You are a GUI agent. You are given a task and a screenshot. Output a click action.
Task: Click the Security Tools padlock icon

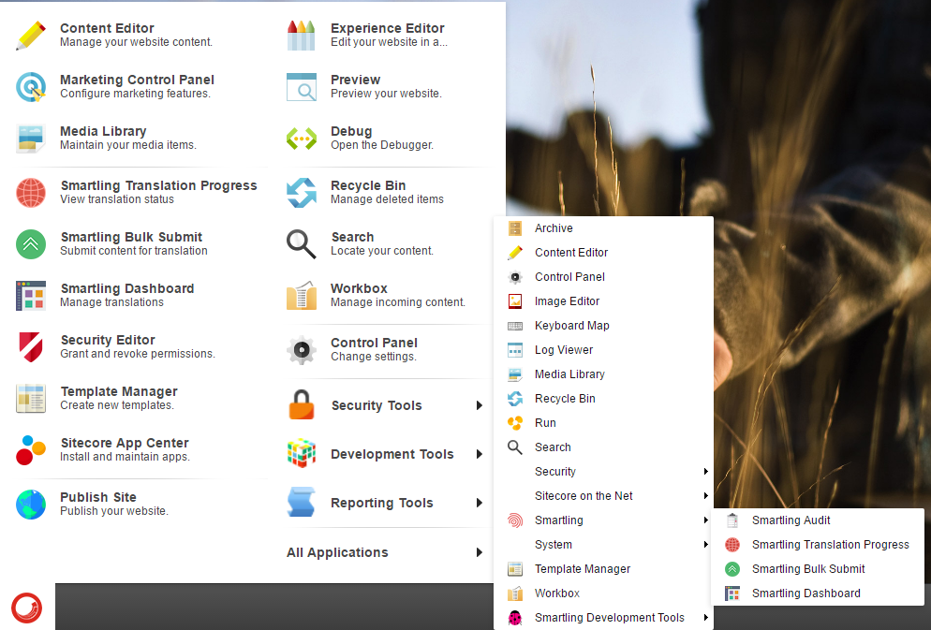click(301, 404)
